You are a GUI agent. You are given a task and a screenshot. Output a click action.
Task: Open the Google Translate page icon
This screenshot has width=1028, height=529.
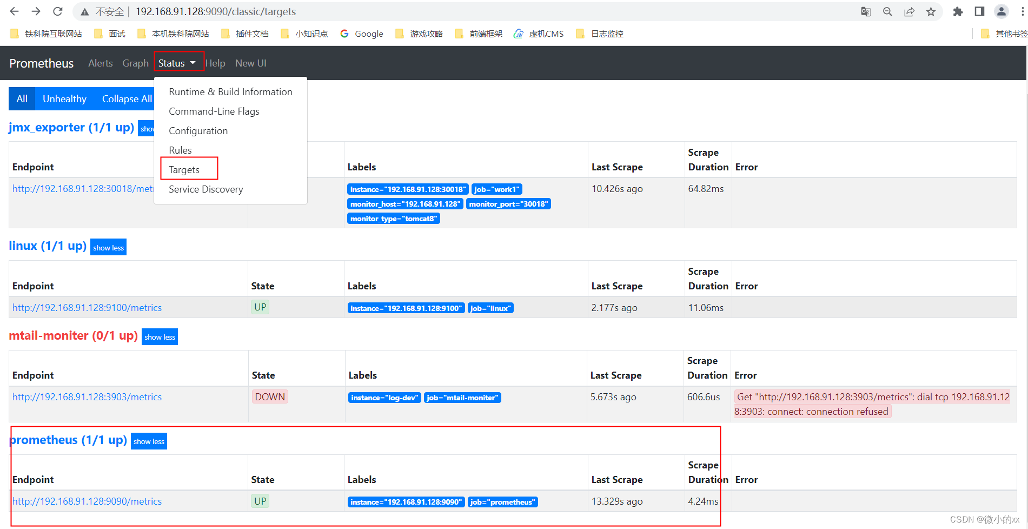coord(866,11)
